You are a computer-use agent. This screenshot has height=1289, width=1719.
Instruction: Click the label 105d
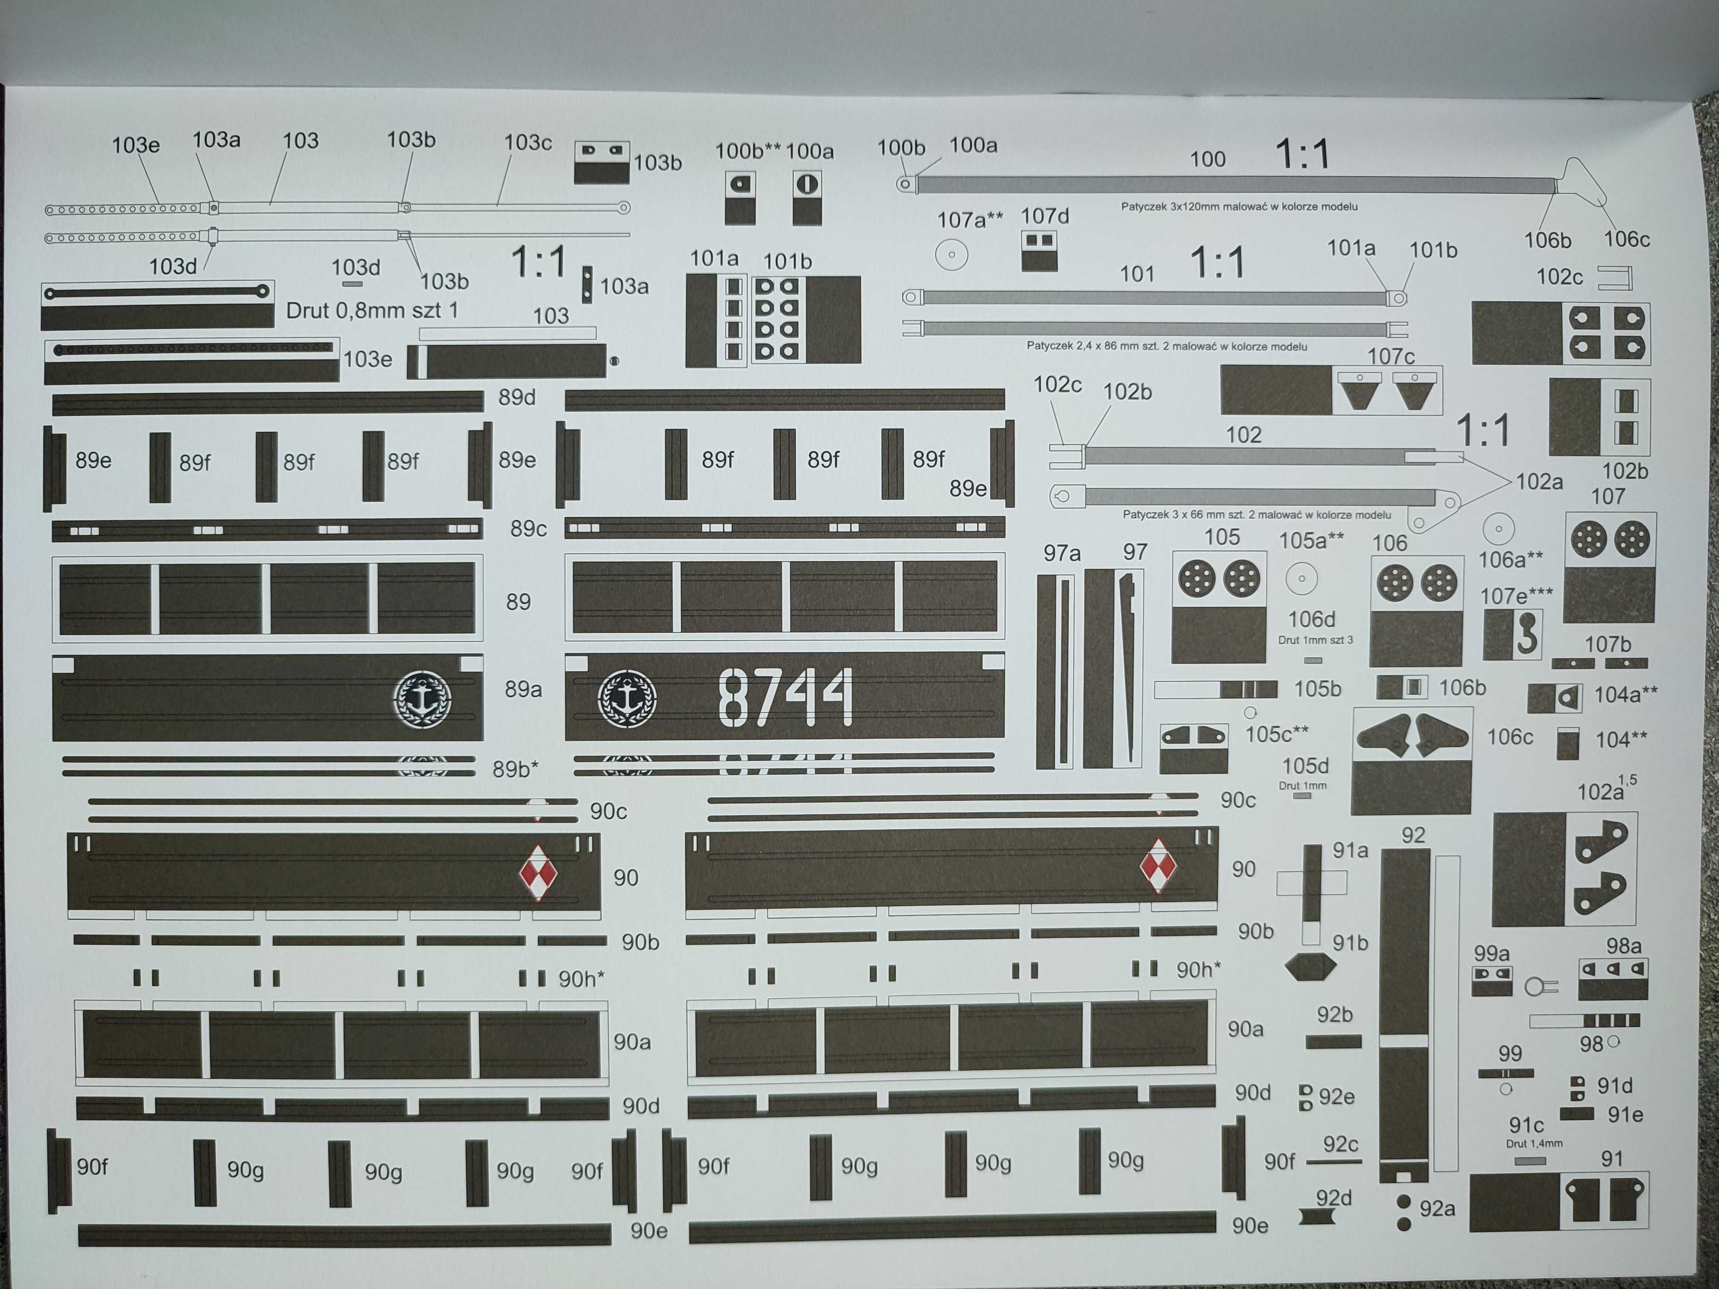pyautogui.click(x=1305, y=766)
